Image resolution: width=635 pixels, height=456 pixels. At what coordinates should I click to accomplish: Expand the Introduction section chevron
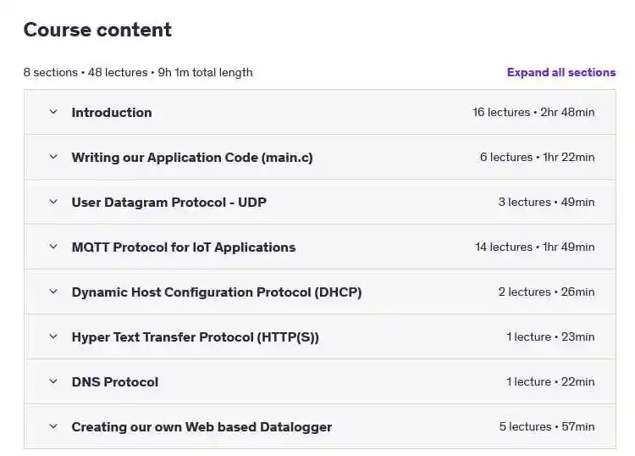pyautogui.click(x=53, y=112)
